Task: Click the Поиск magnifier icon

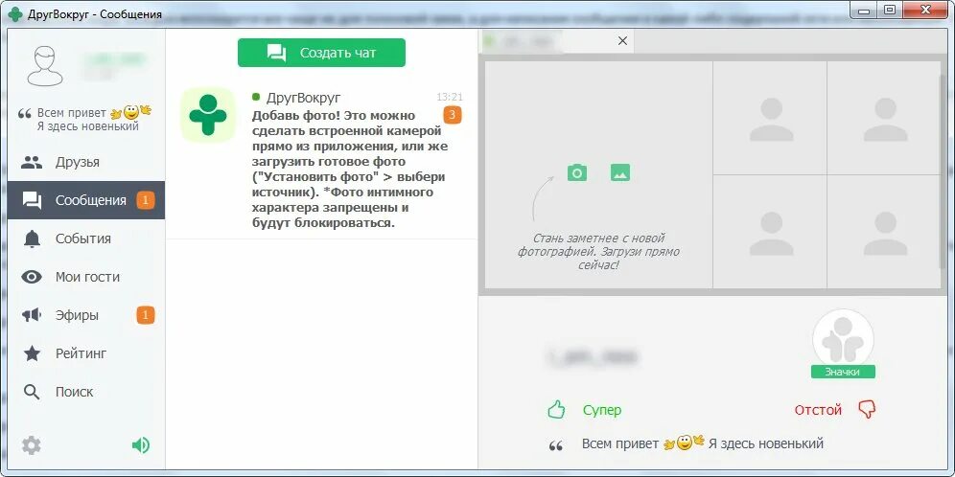Action: click(32, 392)
